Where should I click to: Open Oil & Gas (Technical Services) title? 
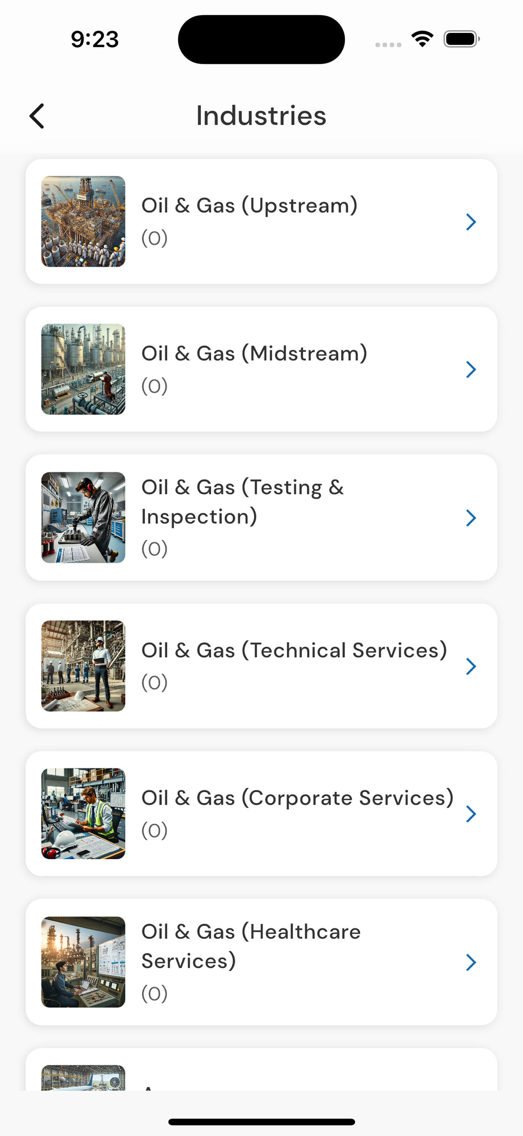click(294, 650)
